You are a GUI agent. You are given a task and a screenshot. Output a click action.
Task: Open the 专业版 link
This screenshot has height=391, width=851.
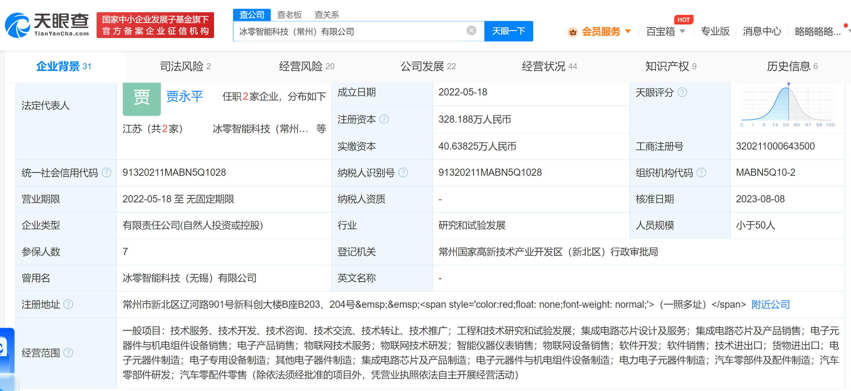pyautogui.click(x=715, y=32)
